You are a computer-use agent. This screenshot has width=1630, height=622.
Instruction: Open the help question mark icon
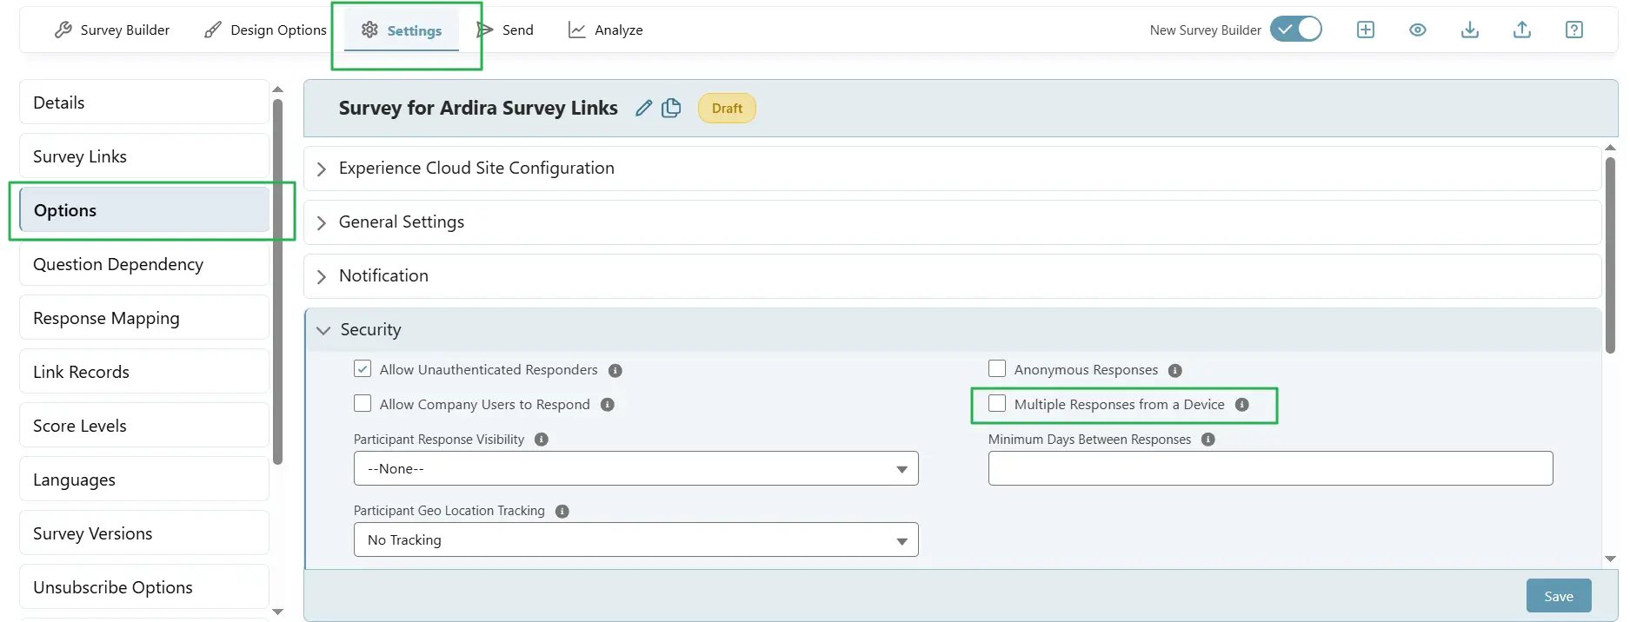click(x=1573, y=30)
